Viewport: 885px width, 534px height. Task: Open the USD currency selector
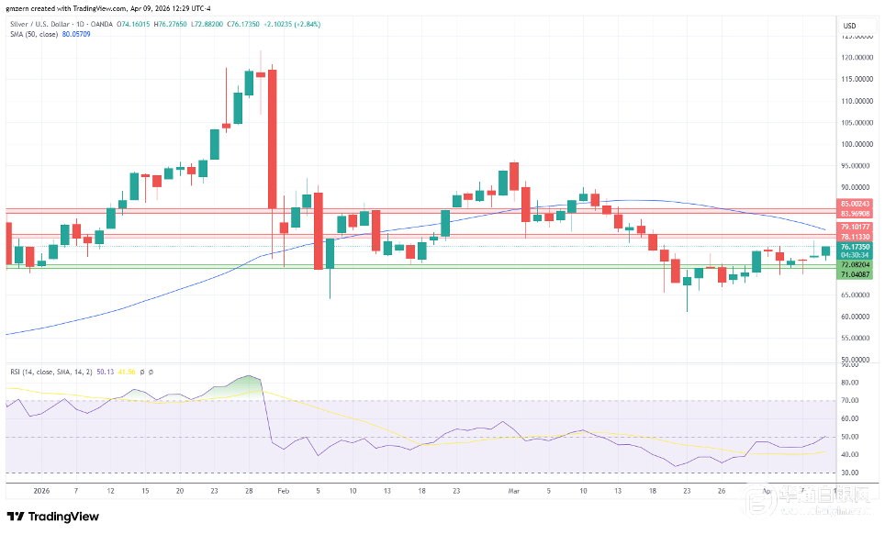coord(849,25)
